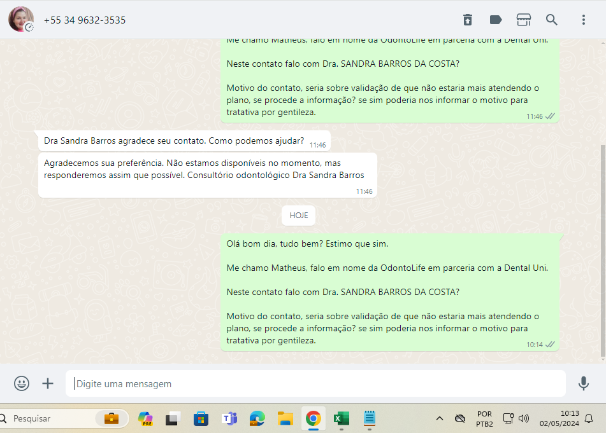Viewport: 606px width, 433px height.
Task: Open the volume speaker icon
Action: point(524,418)
